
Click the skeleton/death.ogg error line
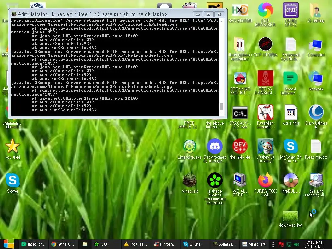pyautogui.click(x=91, y=55)
